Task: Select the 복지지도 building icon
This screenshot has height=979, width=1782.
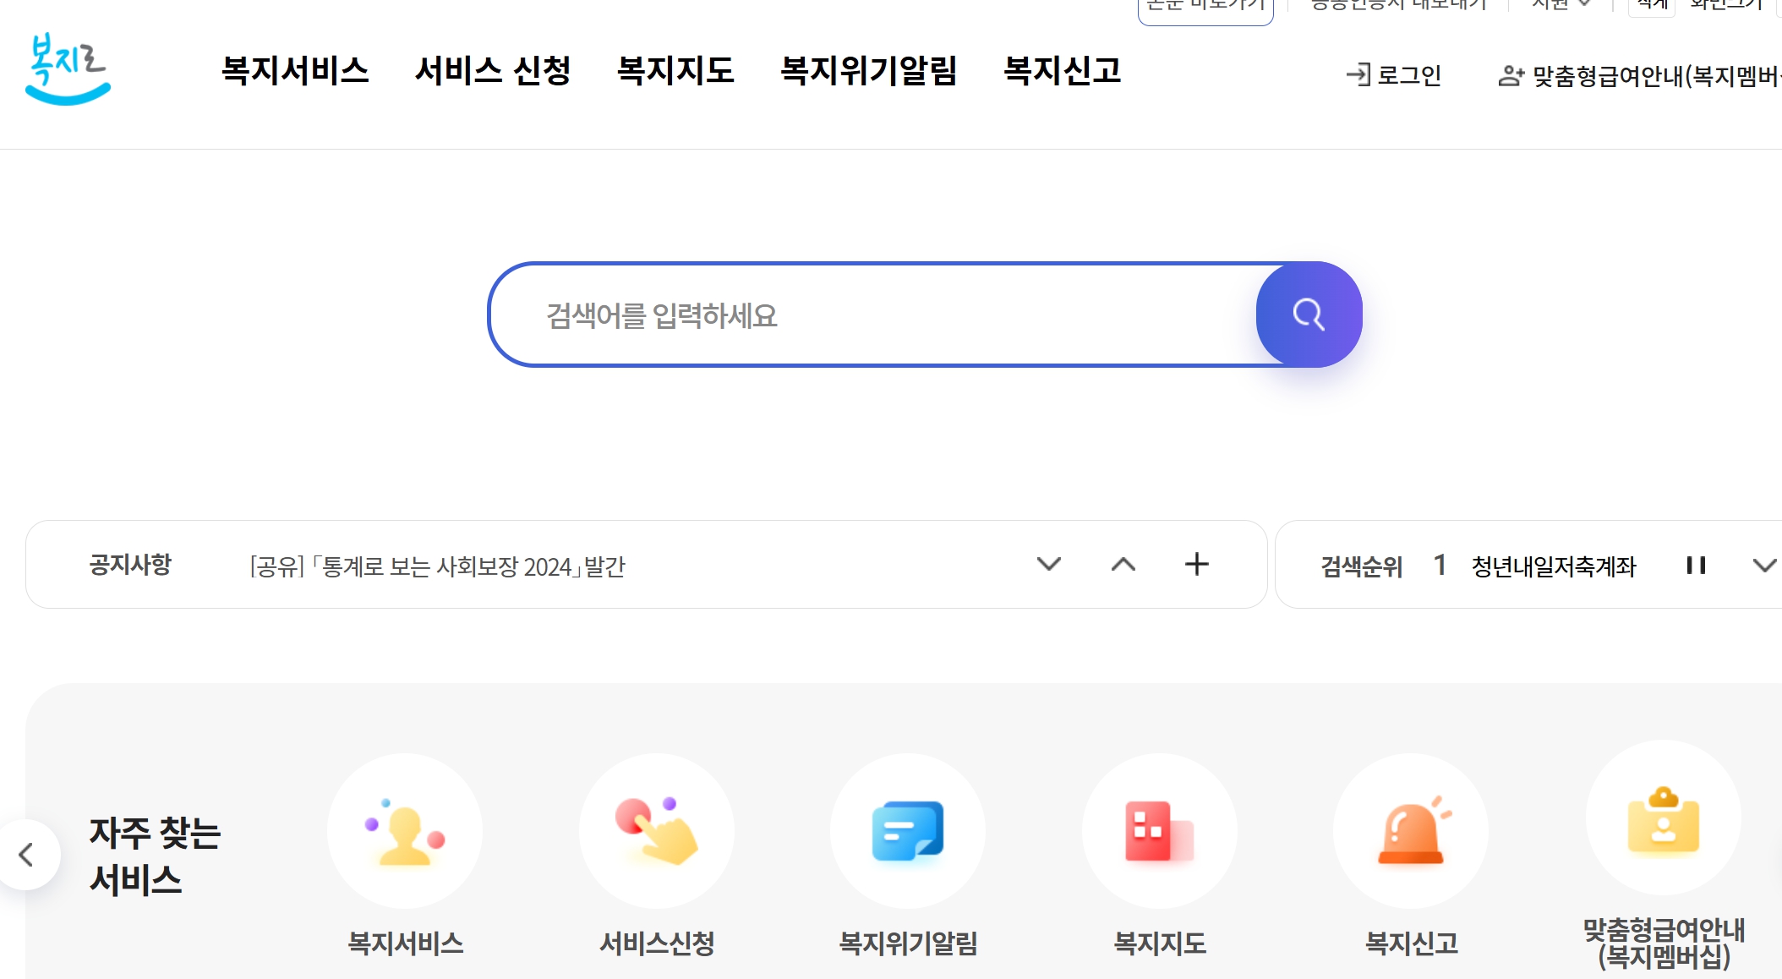Action: click(1159, 831)
